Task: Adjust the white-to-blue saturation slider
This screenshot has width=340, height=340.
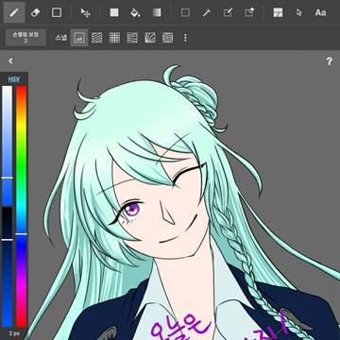Action: tap(8, 145)
